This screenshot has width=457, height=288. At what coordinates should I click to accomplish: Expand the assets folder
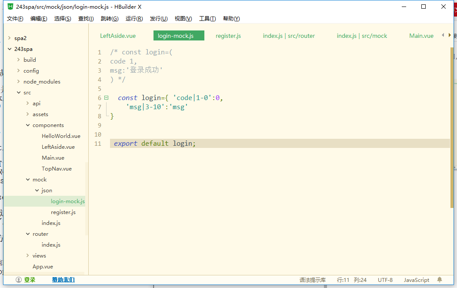[x=28, y=114]
